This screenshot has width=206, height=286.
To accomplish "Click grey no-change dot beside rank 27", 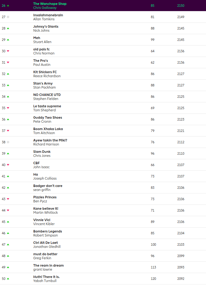I will [x=8, y=17].
